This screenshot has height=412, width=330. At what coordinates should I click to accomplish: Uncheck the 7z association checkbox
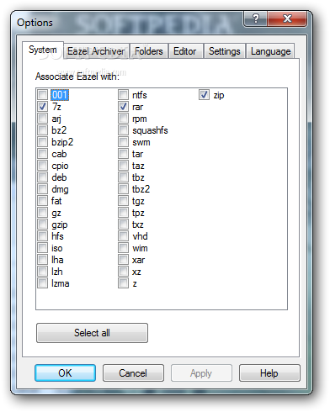(x=43, y=107)
